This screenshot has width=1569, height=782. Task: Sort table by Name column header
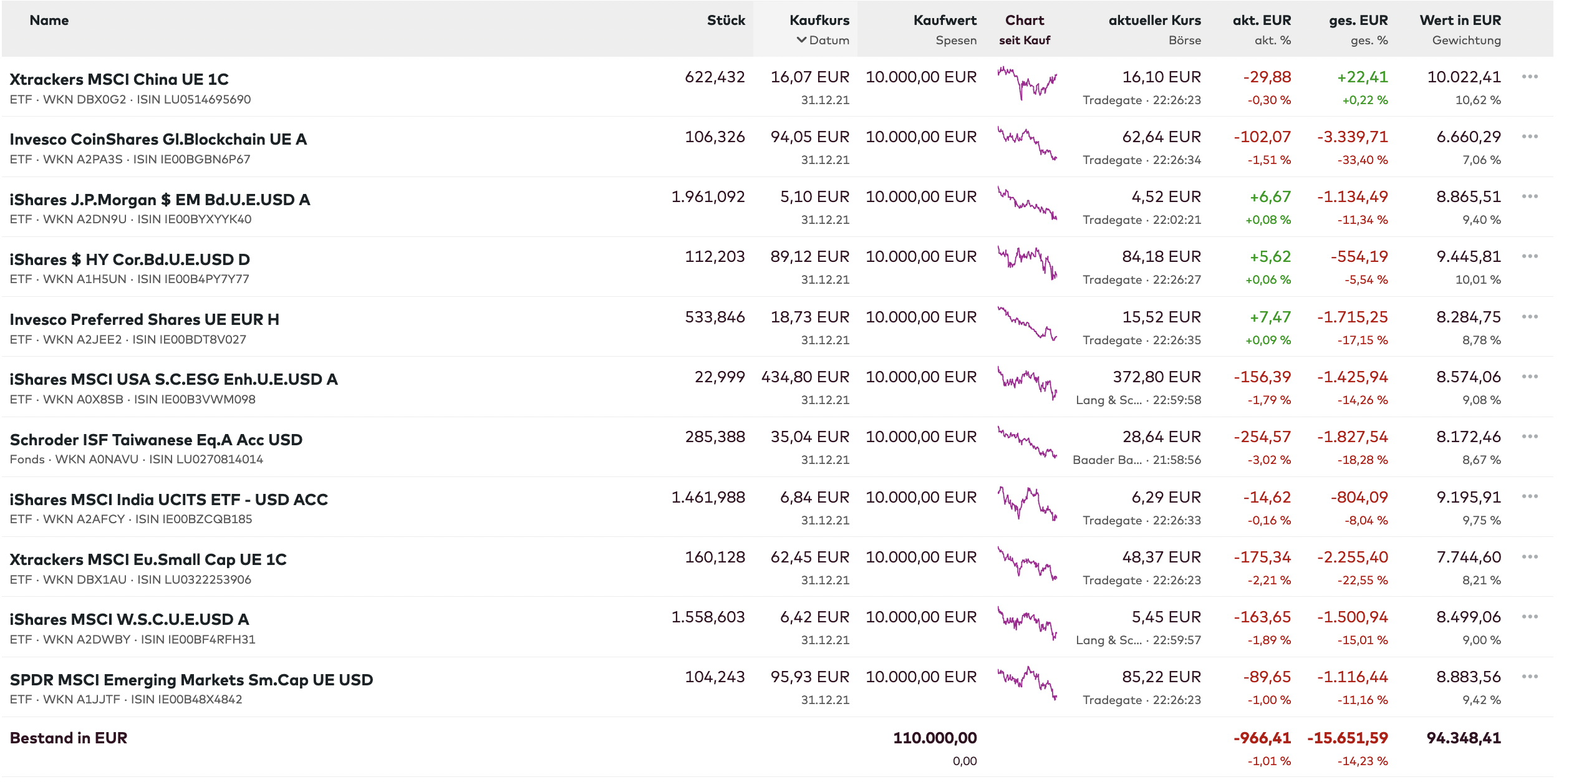pos(49,21)
